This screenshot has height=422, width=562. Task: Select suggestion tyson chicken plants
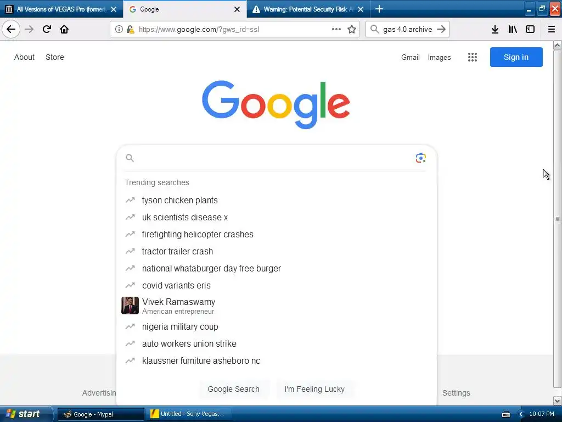pyautogui.click(x=277, y=200)
